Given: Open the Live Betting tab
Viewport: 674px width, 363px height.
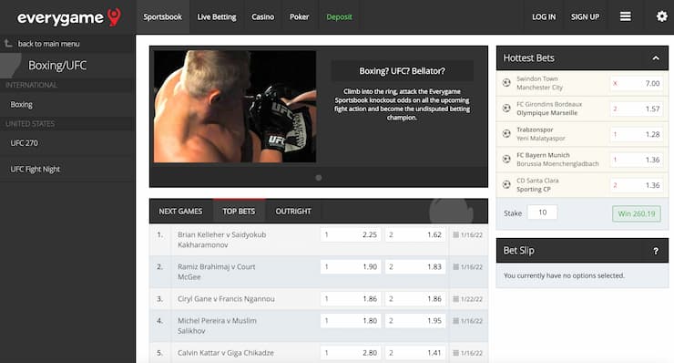Looking at the screenshot, I should point(217,16).
